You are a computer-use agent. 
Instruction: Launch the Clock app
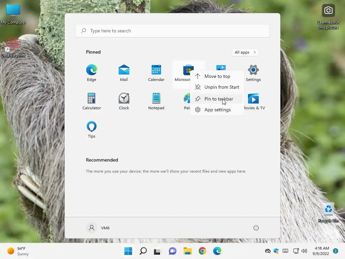[124, 102]
